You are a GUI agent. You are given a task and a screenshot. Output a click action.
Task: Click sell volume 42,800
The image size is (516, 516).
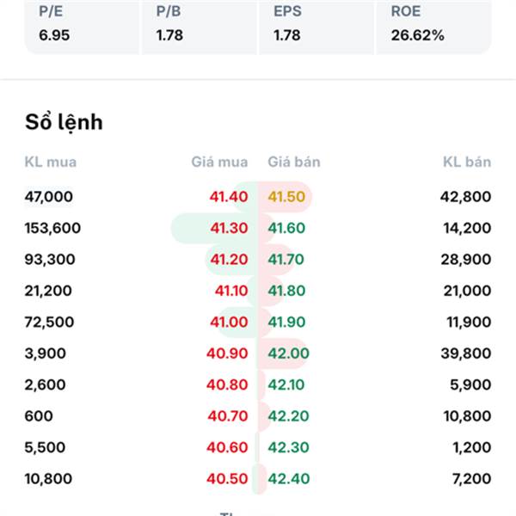[464, 197]
